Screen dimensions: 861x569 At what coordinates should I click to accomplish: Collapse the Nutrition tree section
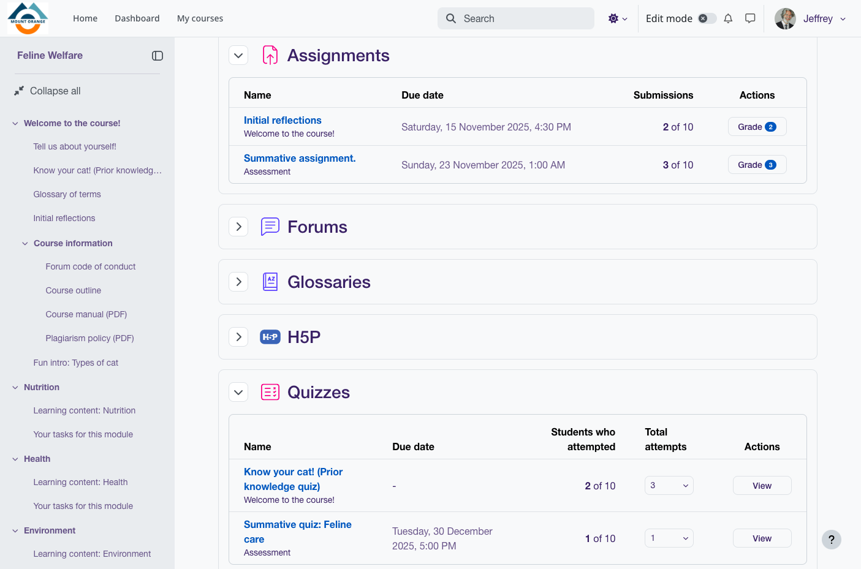(15, 387)
